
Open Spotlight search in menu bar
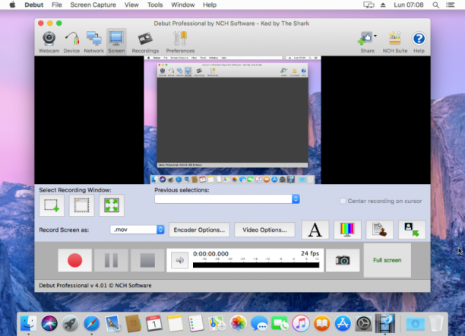(x=435, y=5)
